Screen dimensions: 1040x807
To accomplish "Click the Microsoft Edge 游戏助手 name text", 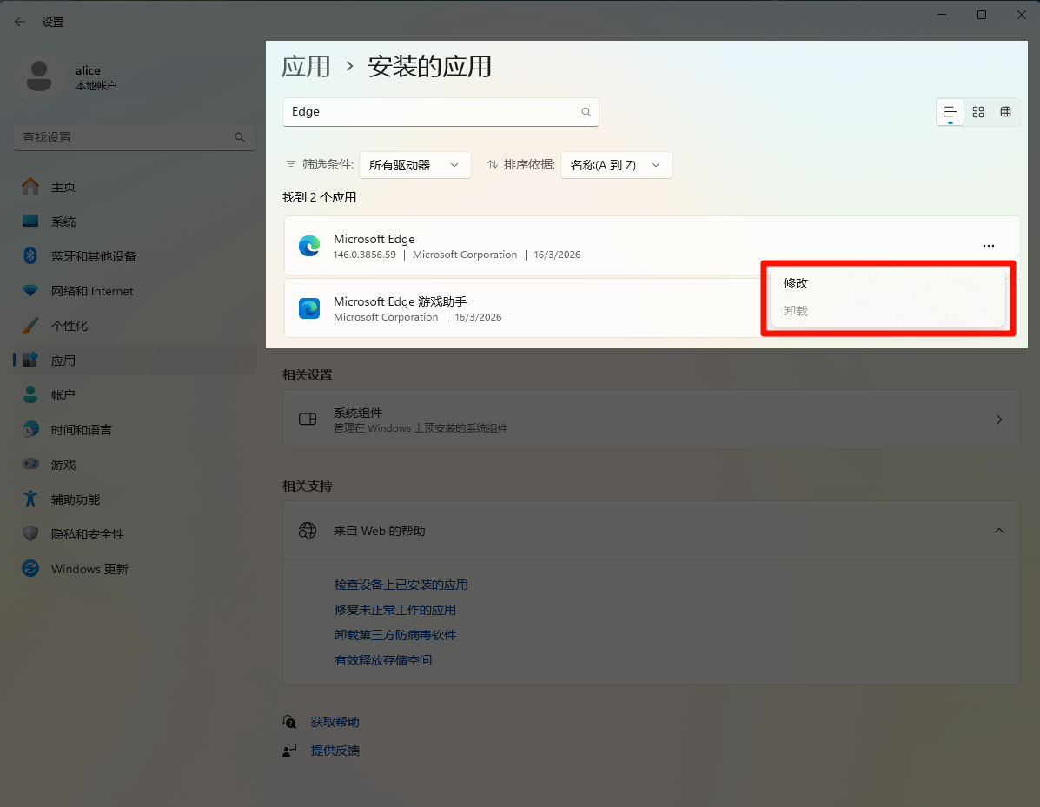I will [400, 301].
